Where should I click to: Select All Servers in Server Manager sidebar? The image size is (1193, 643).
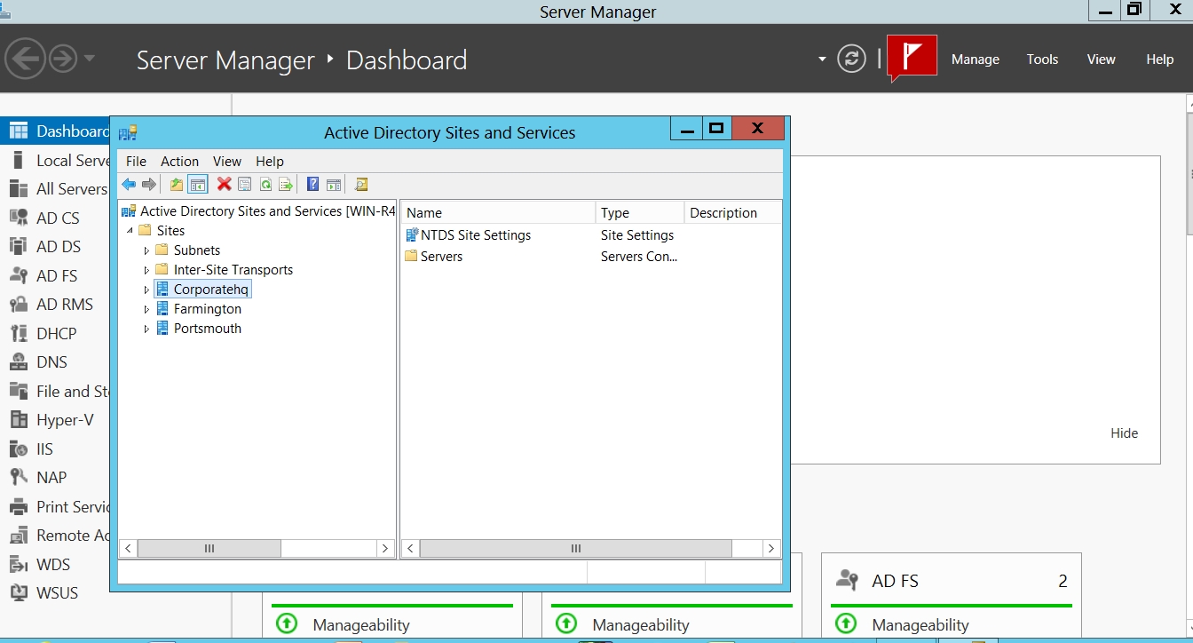coord(70,189)
